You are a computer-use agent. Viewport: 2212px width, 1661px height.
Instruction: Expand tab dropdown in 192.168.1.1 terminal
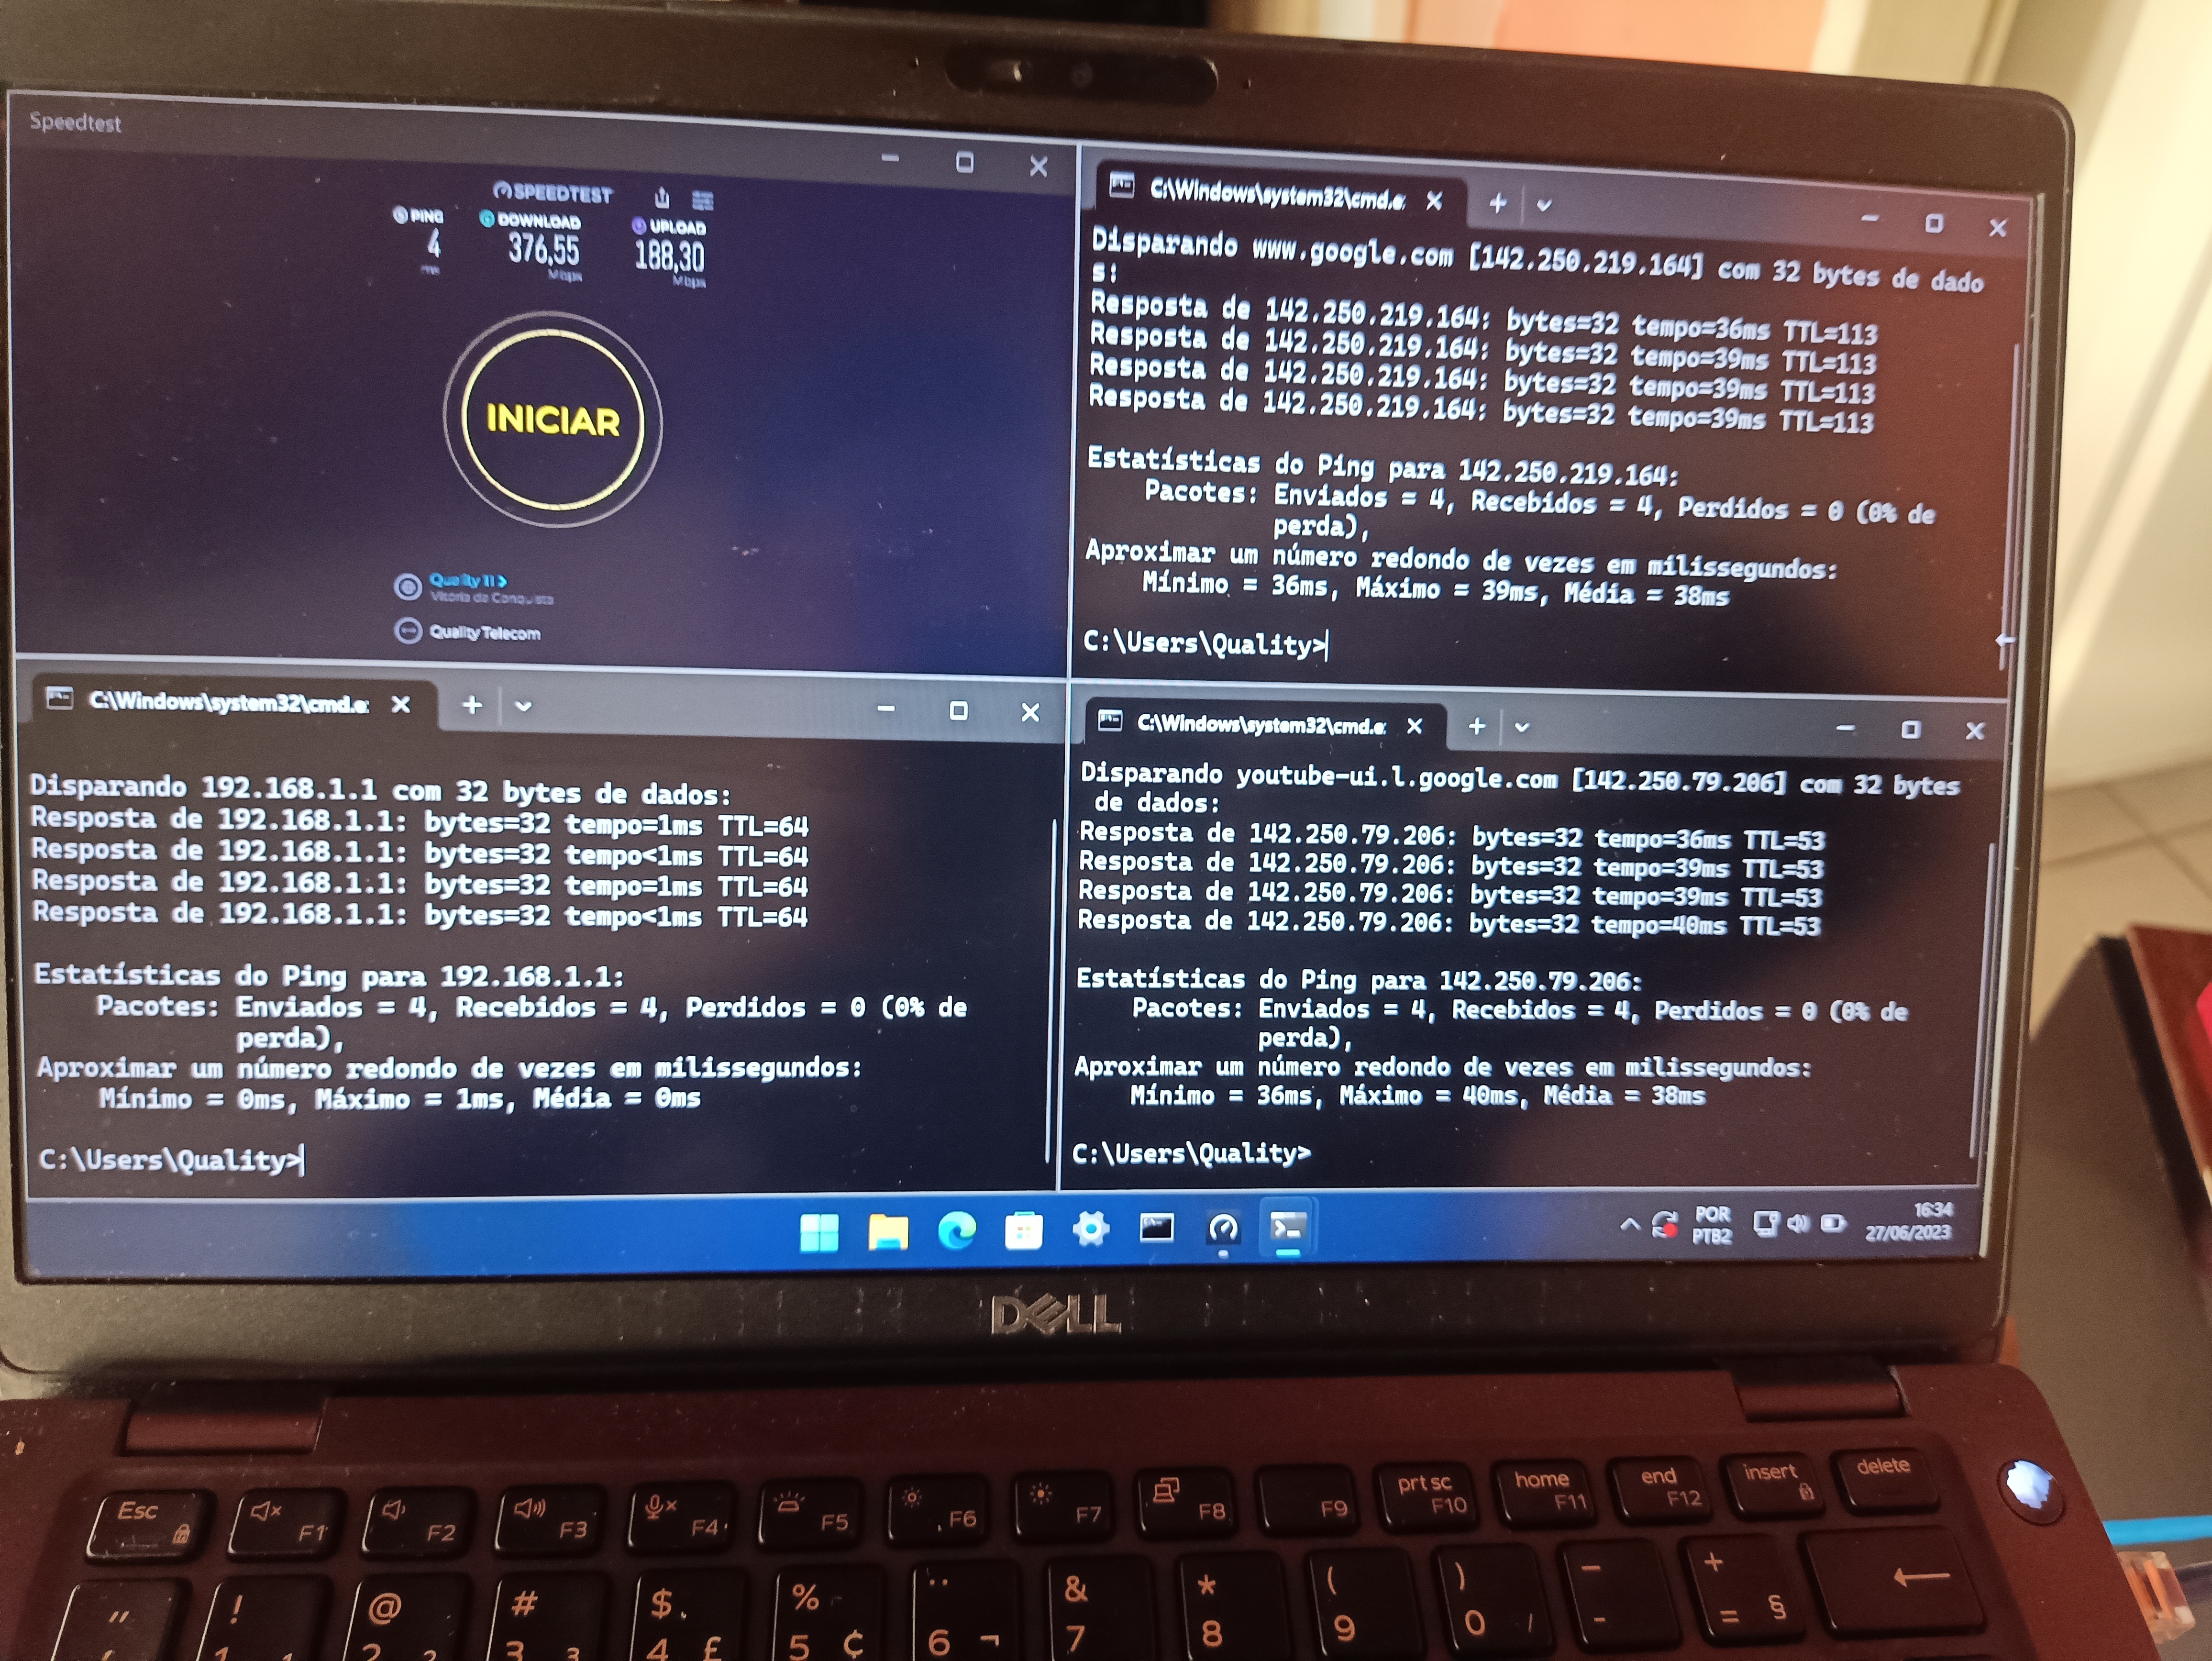click(523, 706)
